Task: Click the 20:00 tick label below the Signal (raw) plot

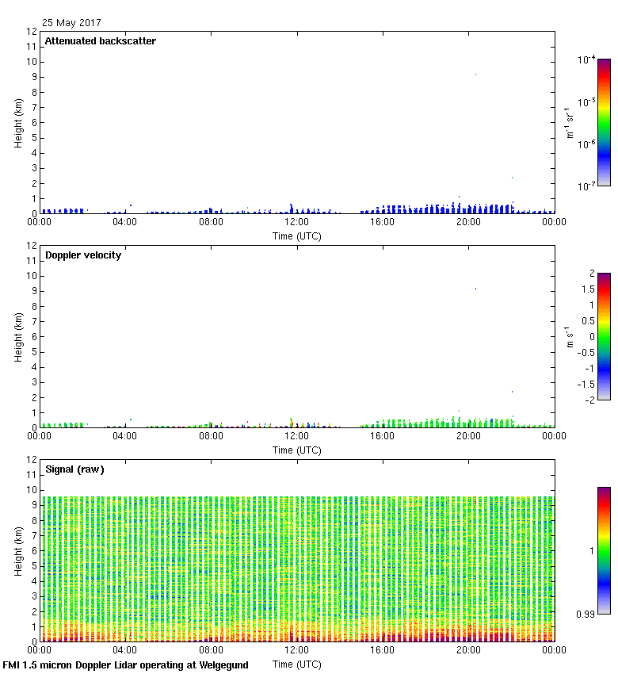Action: pyautogui.click(x=468, y=650)
